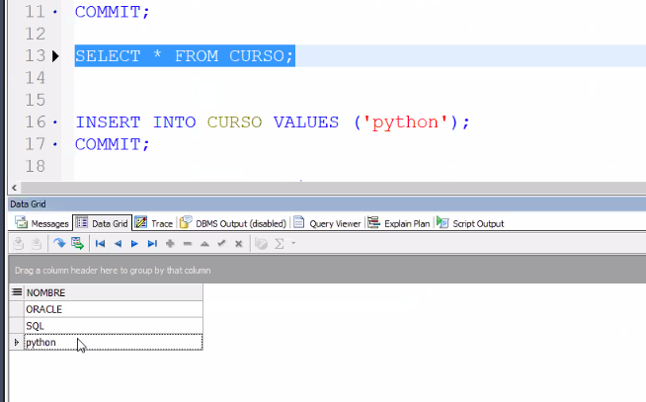Viewport: 646px width, 402px height.
Task: Go to previous record in grid
Action: tap(118, 243)
